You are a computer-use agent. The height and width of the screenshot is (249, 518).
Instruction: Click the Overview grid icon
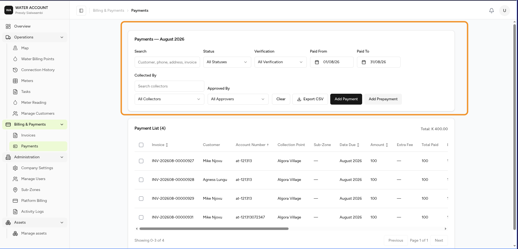coord(8,26)
